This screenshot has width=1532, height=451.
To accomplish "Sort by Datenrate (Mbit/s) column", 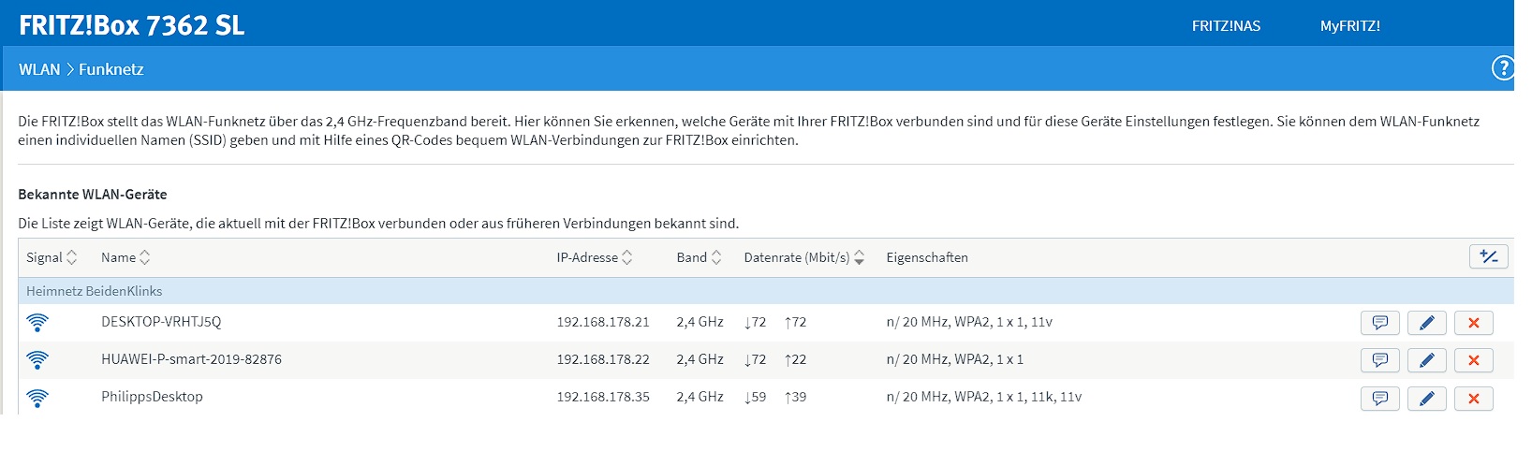I will (803, 257).
